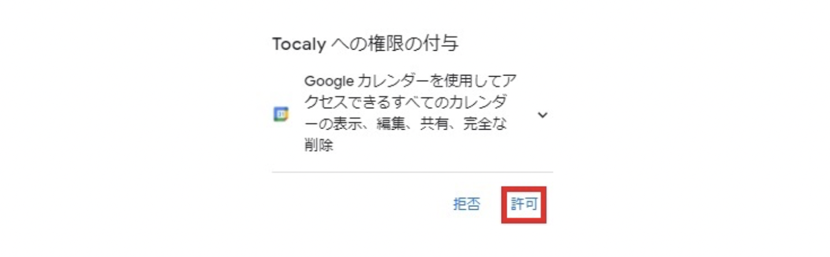
Task: Confirm authorization by clicking 許可
Action: click(524, 204)
